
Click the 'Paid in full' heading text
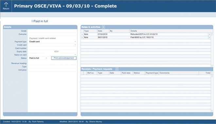coord(41,21)
